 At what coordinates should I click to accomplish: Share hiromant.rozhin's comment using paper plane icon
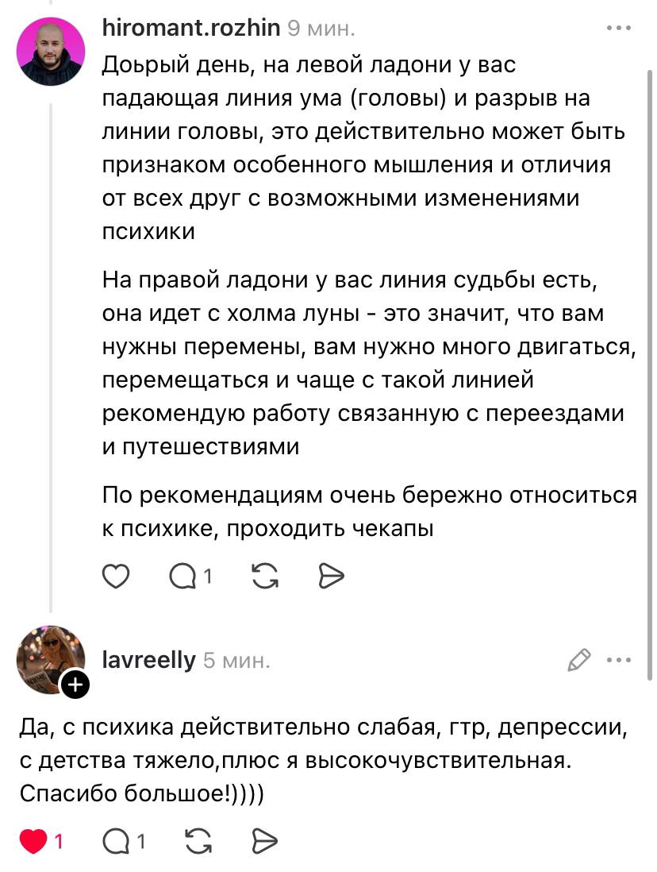coord(330,576)
